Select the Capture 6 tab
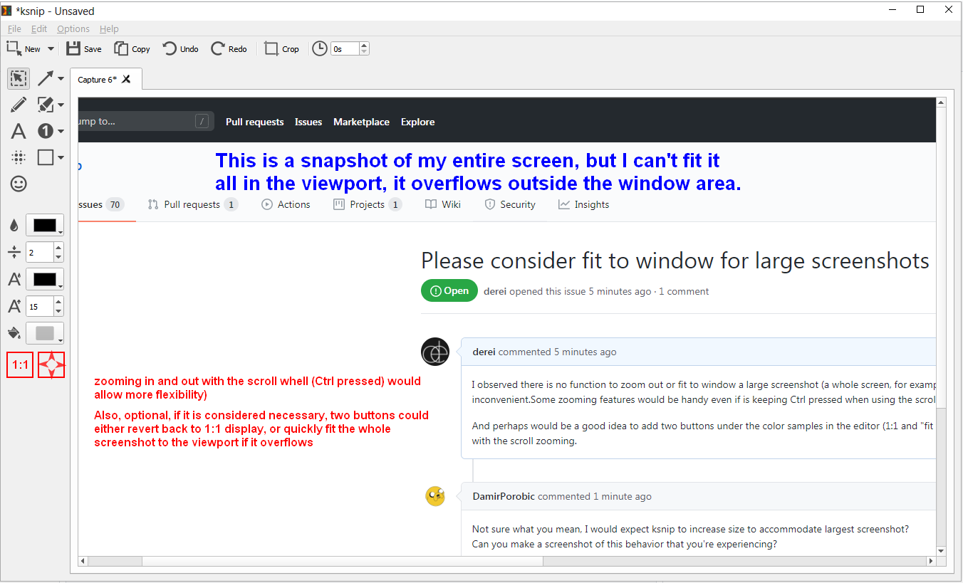 [x=100, y=79]
